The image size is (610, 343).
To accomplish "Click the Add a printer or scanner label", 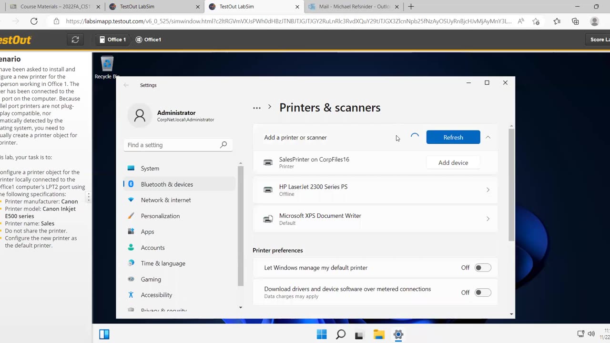I will coord(295,138).
